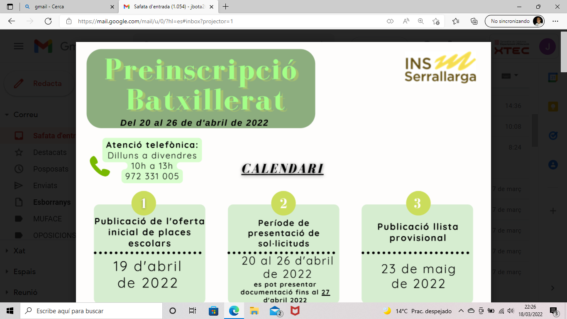Click the plus icon to get add-ons
Viewport: 567px width, 319px height.
[x=553, y=211]
